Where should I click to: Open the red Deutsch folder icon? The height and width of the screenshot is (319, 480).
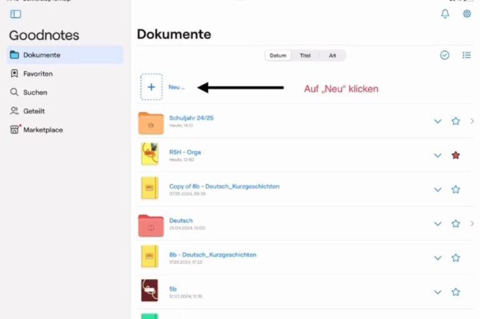coord(151,224)
